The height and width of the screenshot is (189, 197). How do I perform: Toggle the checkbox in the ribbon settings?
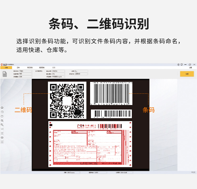pos(36,71)
